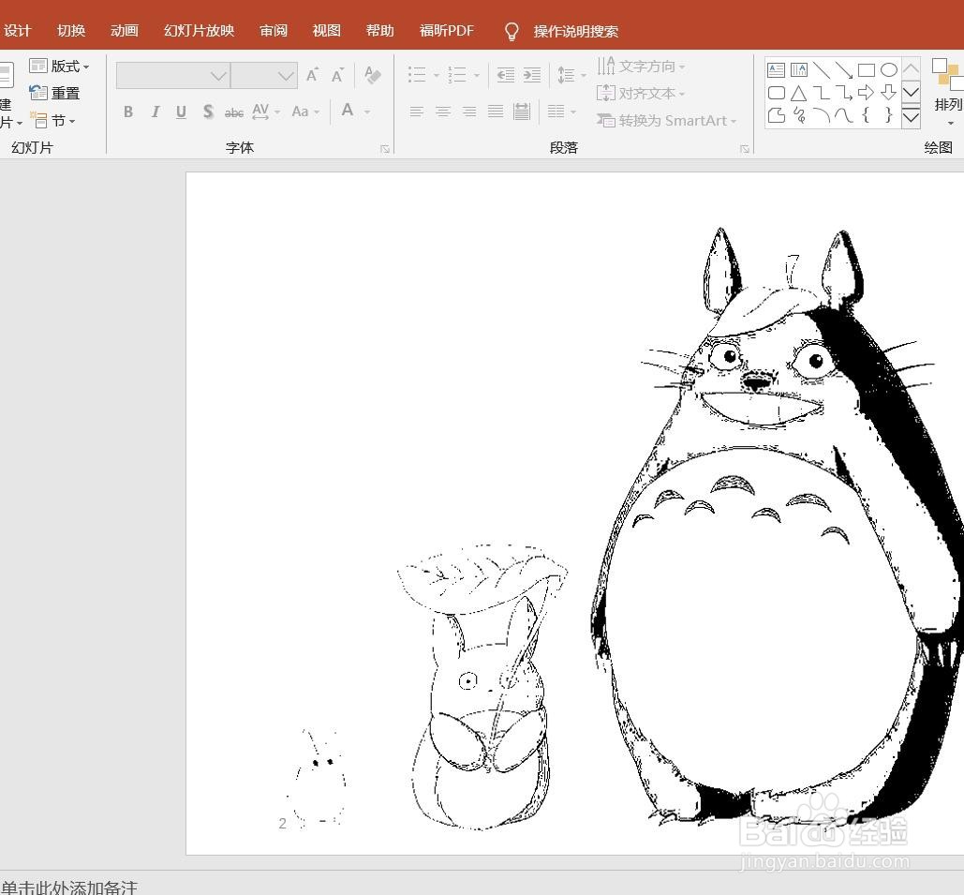Toggle italic formatting
964x895 pixels.
click(155, 112)
